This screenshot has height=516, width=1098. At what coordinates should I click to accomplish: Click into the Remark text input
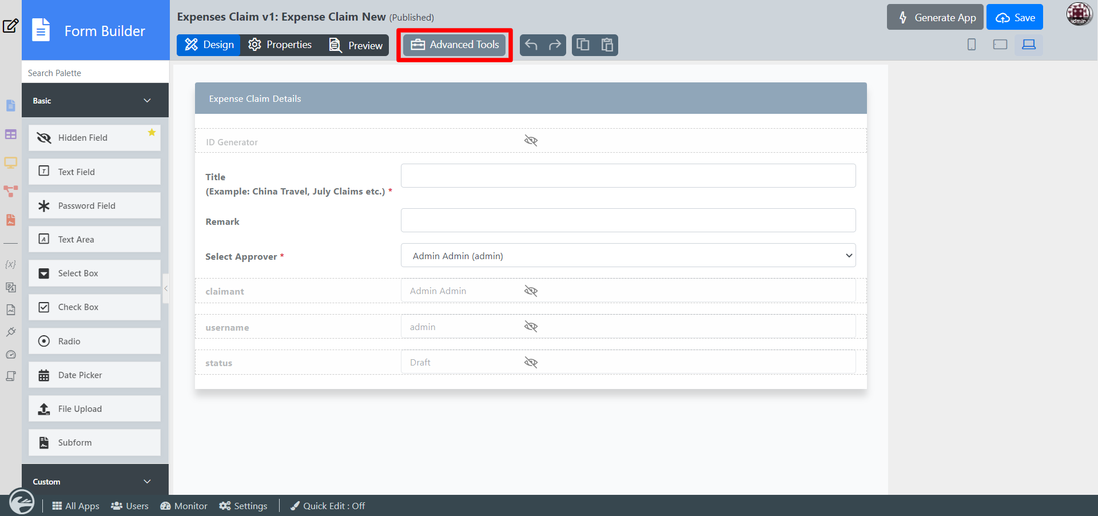tap(628, 220)
